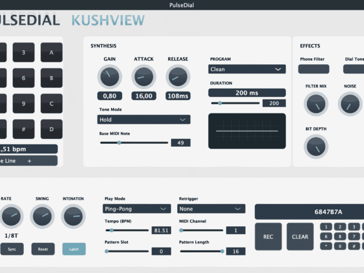Tap large keypad button 9
This screenshot has width=364, height=273.
click(x=24, y=103)
